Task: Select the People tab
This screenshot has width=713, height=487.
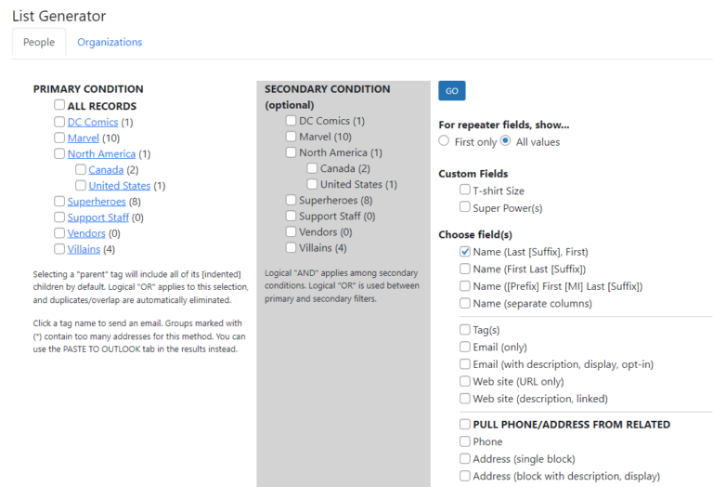Action: (39, 42)
